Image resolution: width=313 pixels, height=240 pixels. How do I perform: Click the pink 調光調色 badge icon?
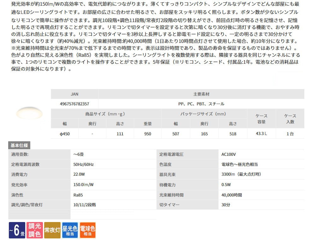[34, 230]
